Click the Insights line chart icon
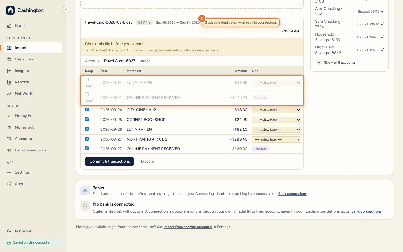Viewport: 403px width, 252px height. pos(9,71)
